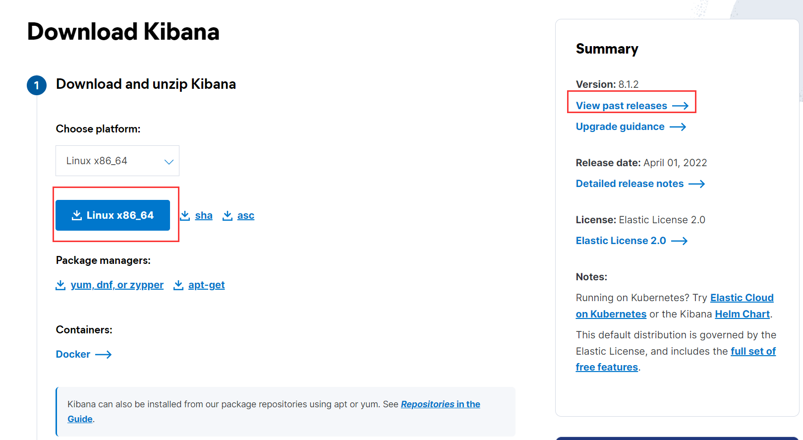Click download icon beside asc link
803x440 pixels.
coord(228,215)
